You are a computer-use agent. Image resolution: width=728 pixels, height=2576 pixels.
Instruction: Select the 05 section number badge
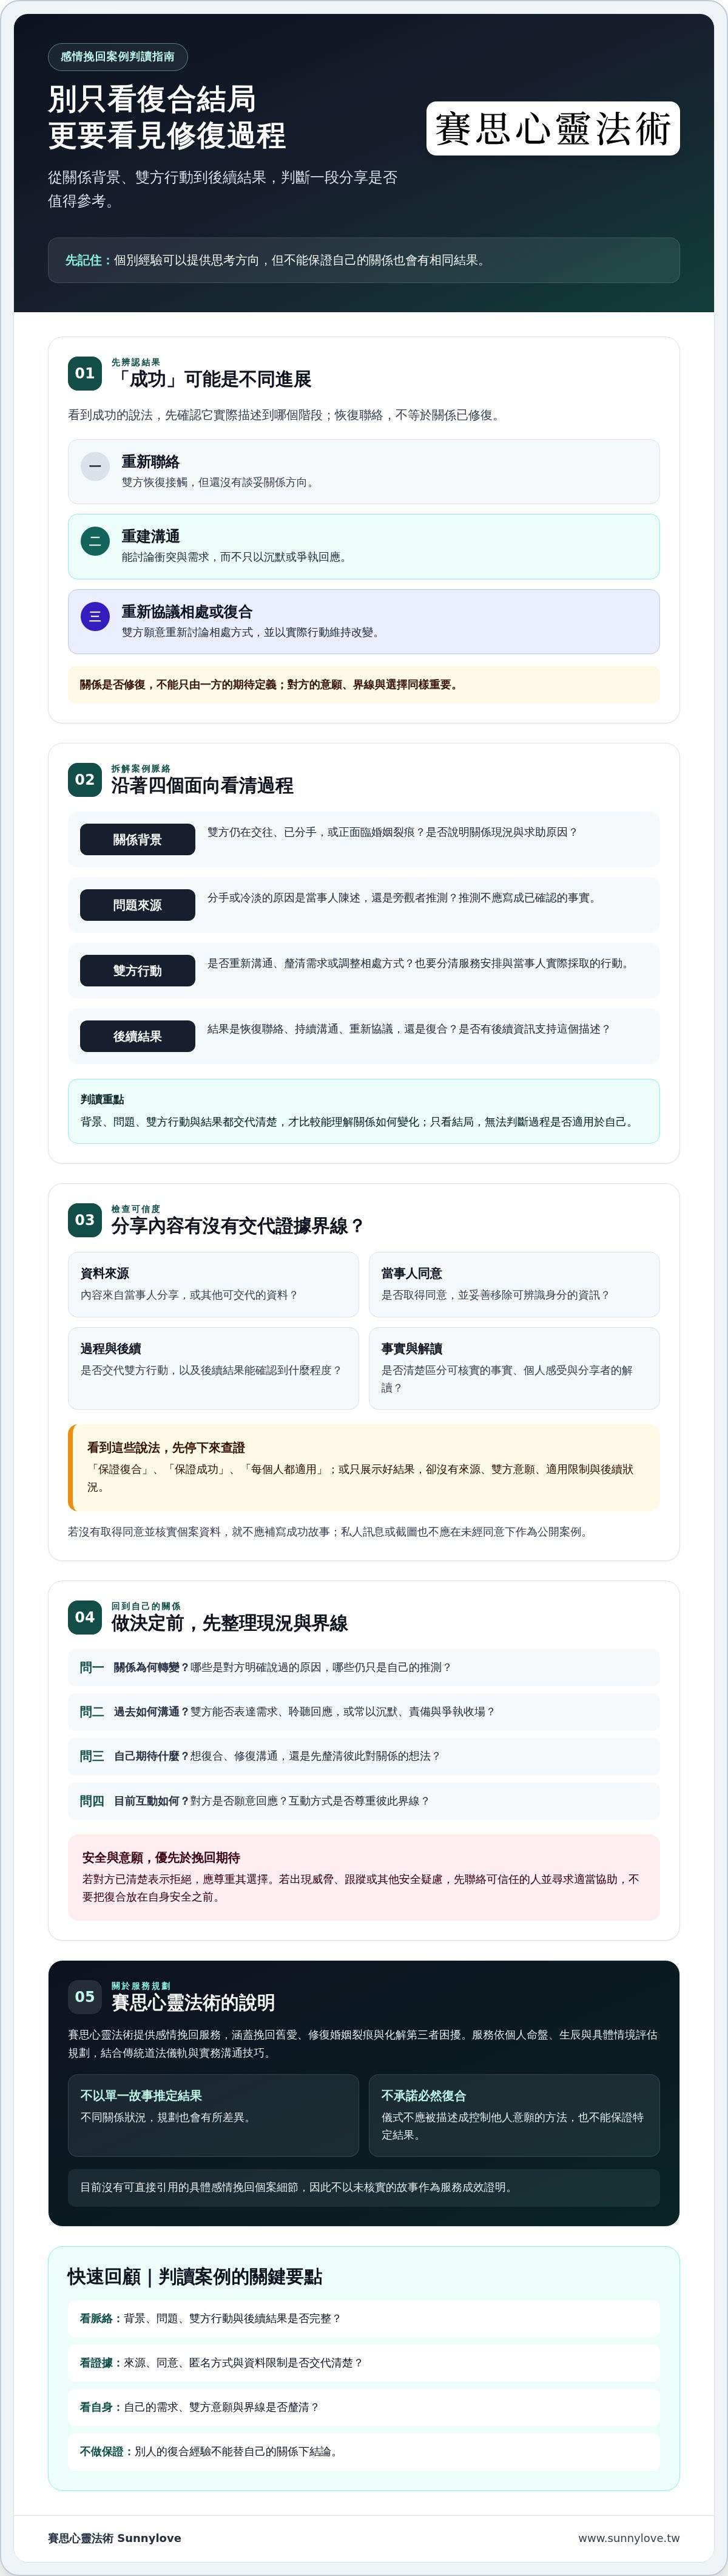(85, 1996)
